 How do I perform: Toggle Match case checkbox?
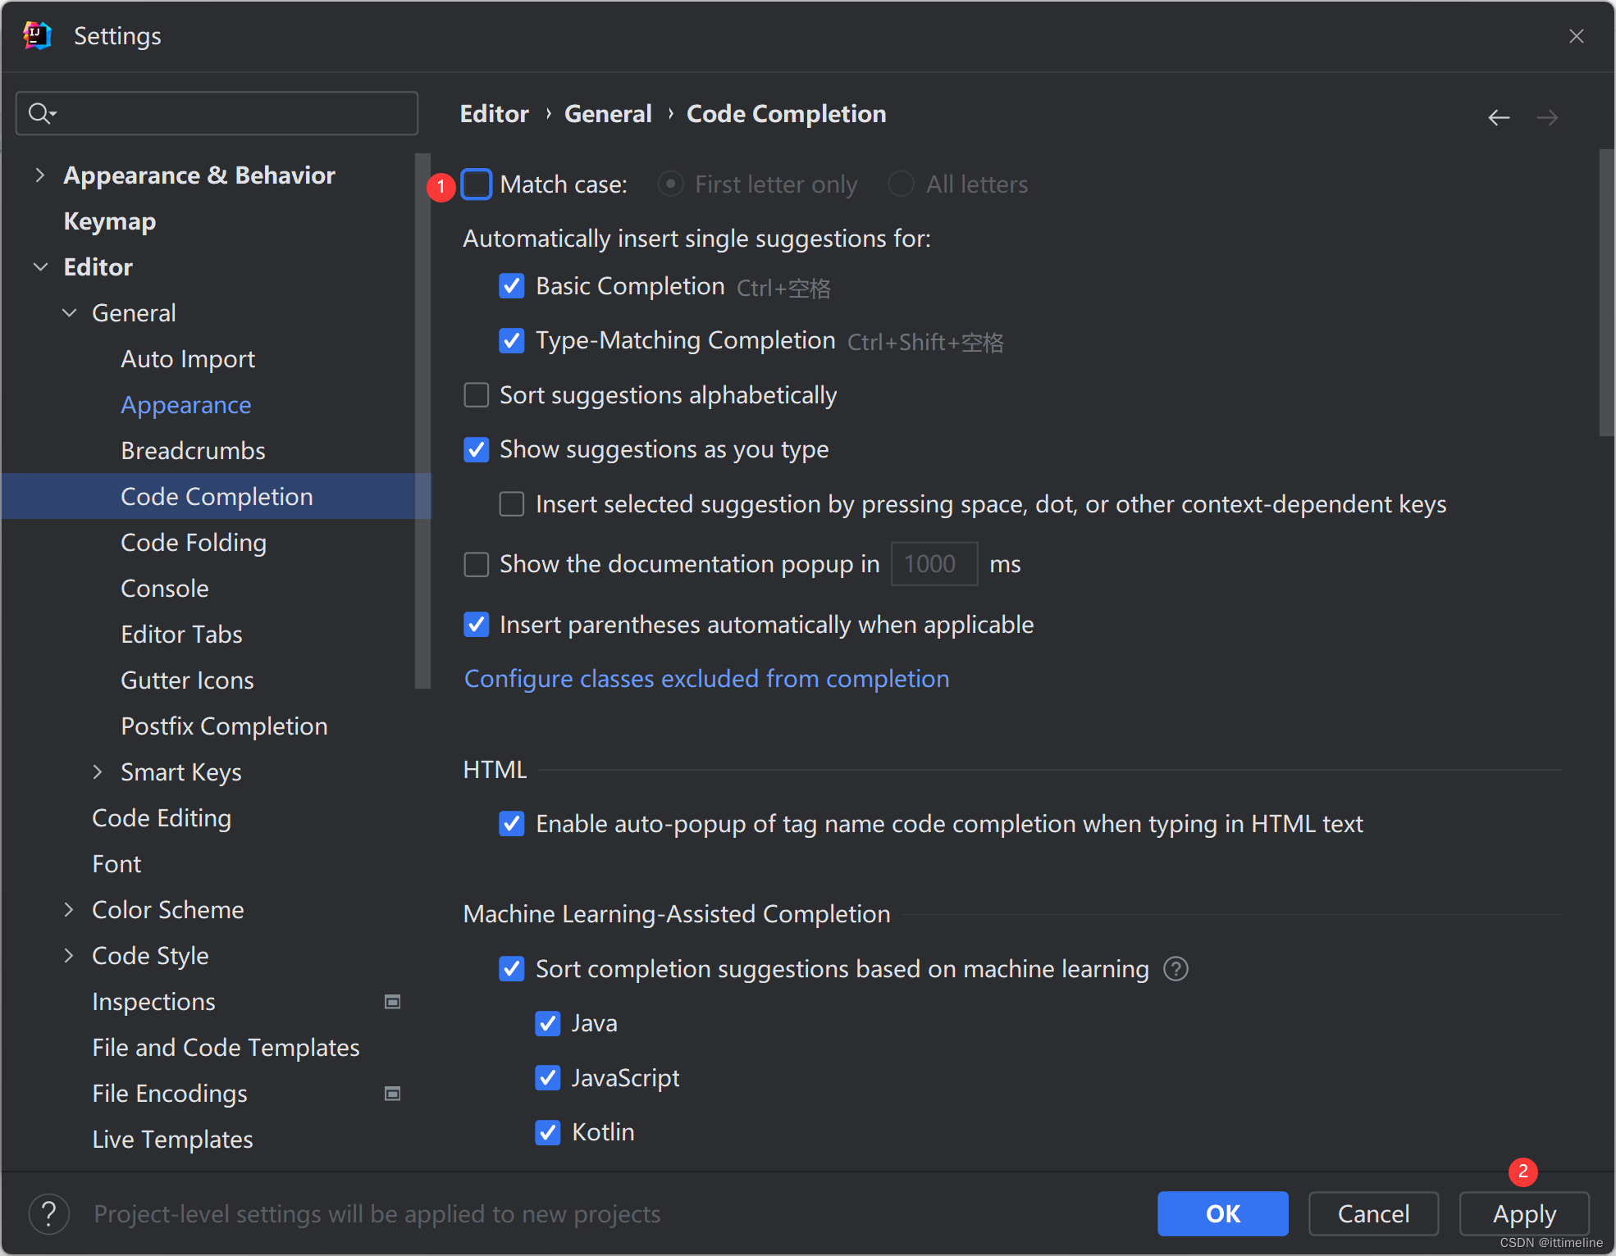pyautogui.click(x=475, y=184)
